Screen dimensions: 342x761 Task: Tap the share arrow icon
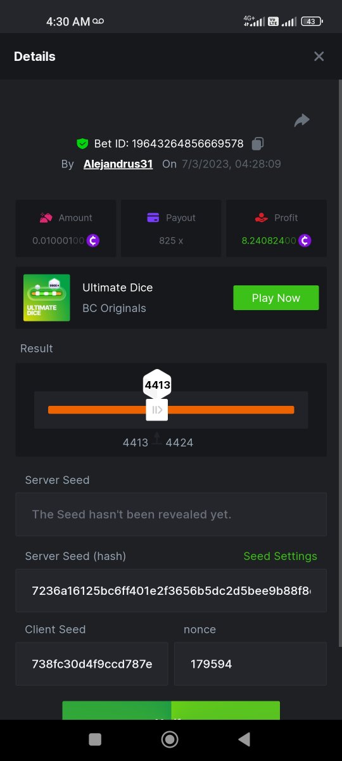click(x=302, y=120)
